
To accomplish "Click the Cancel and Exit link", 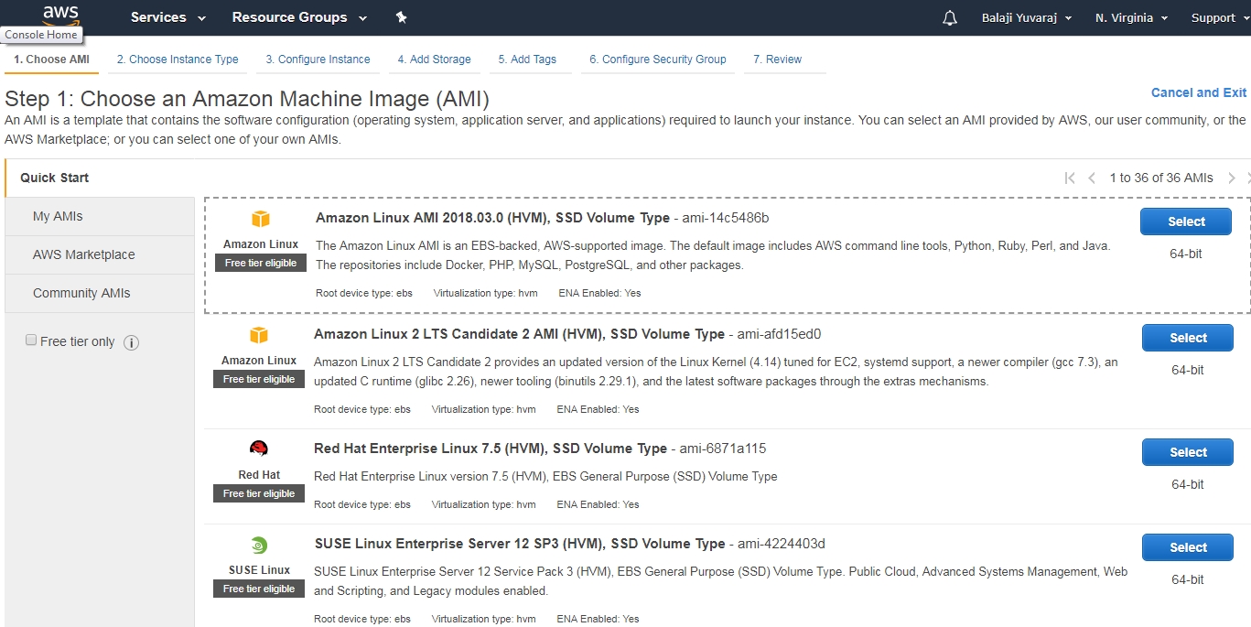I will (x=1198, y=92).
